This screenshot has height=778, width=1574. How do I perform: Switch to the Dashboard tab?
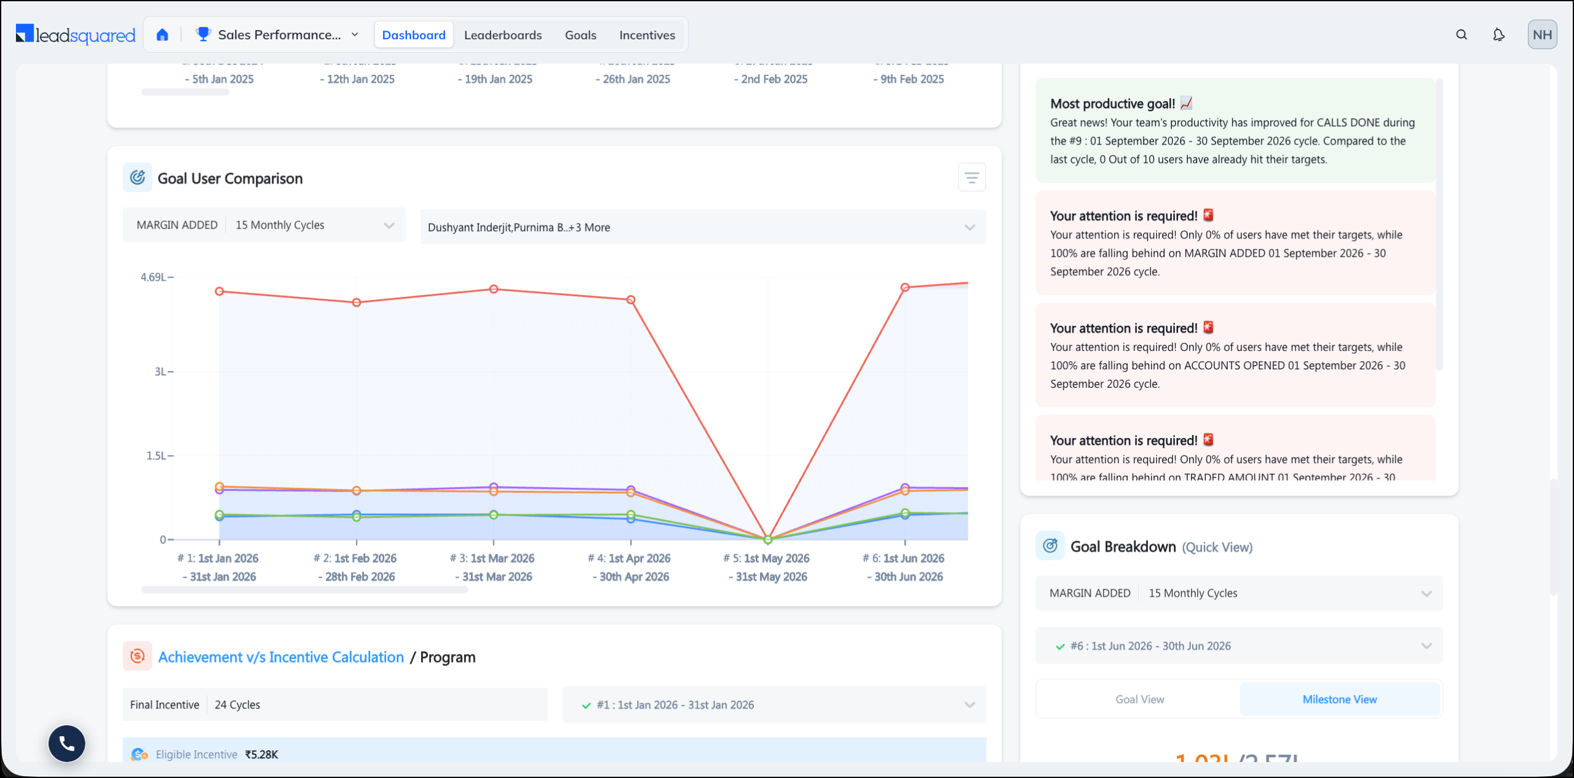point(414,35)
